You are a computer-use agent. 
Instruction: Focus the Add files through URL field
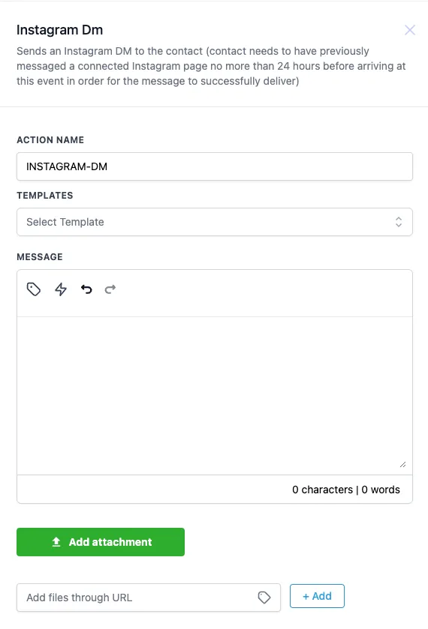tap(148, 598)
